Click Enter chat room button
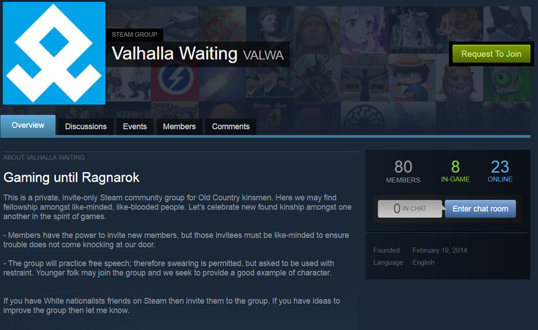The image size is (538, 330). click(480, 208)
